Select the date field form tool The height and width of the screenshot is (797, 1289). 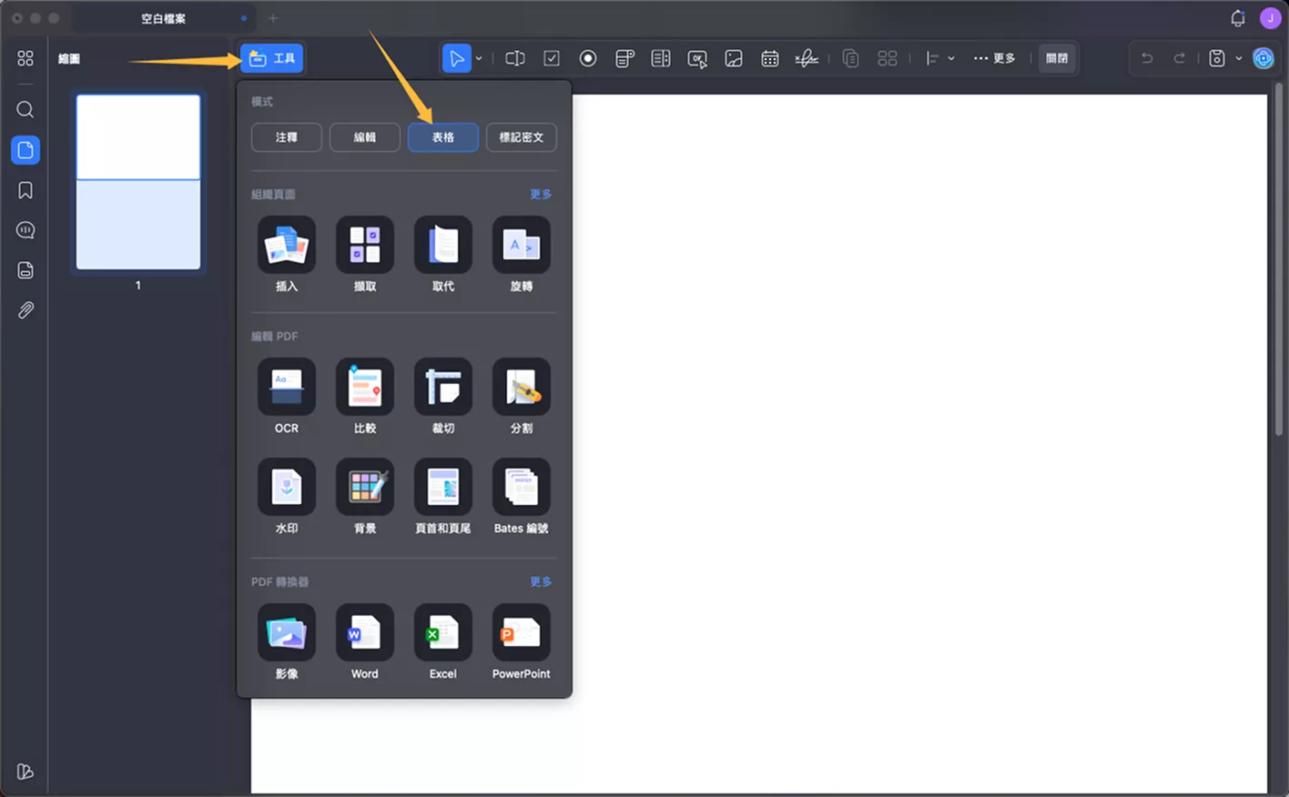(770, 58)
